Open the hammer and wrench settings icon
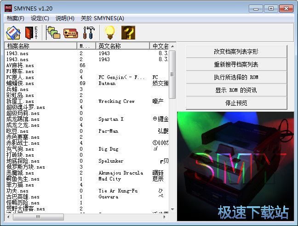 click(x=88, y=33)
